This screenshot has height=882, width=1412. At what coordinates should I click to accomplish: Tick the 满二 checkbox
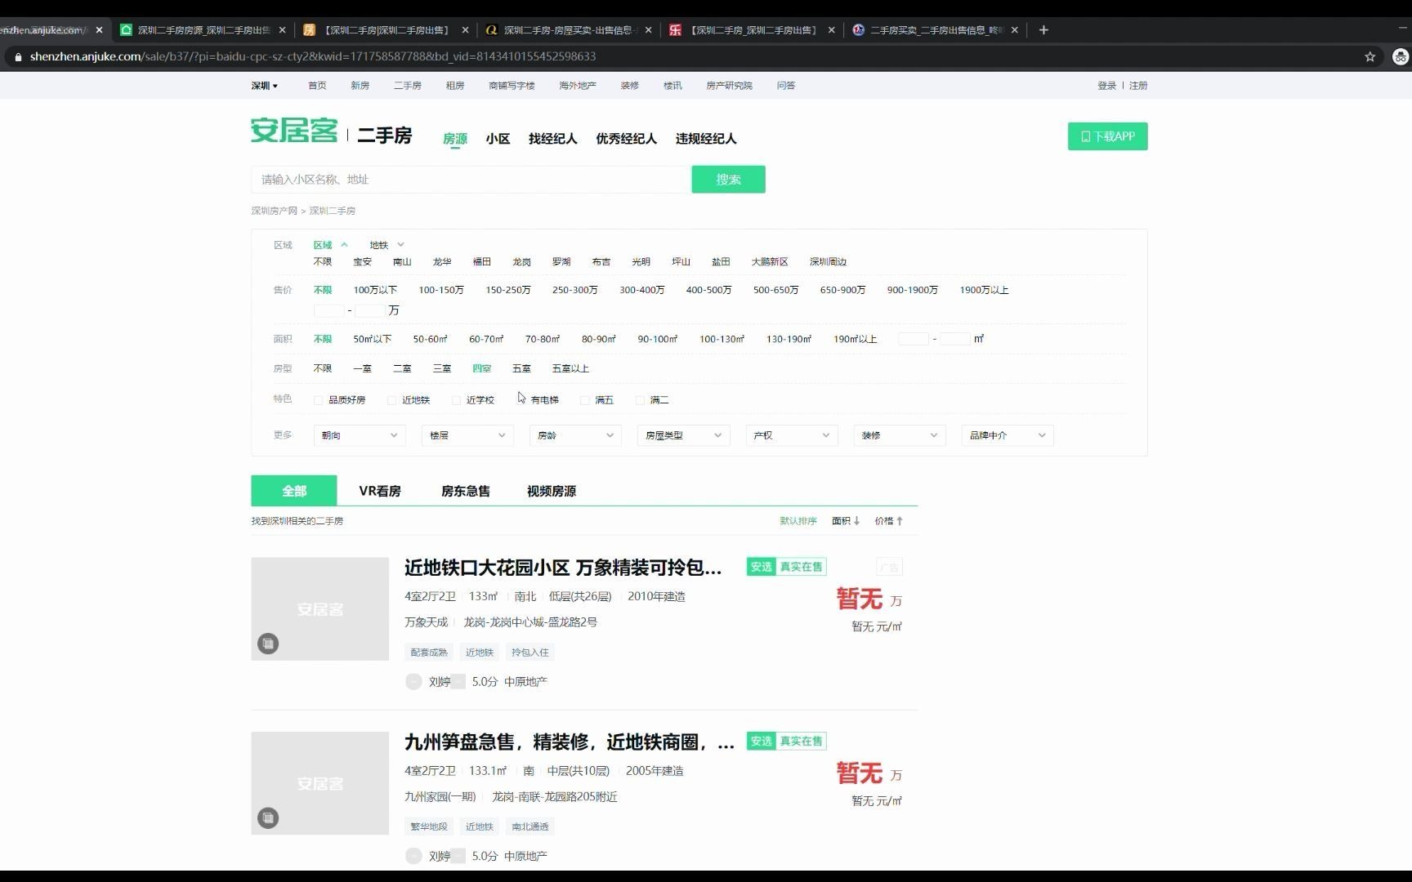[x=641, y=400]
